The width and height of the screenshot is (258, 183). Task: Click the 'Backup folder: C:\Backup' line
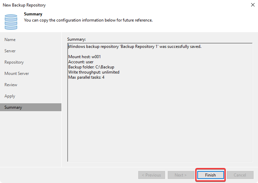pyautogui.click(x=91, y=67)
